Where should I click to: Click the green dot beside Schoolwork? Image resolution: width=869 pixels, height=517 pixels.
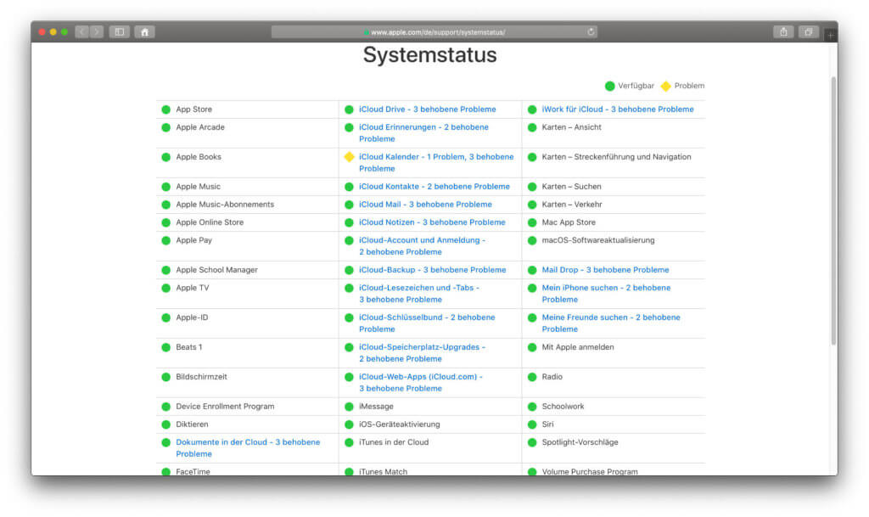tap(532, 407)
